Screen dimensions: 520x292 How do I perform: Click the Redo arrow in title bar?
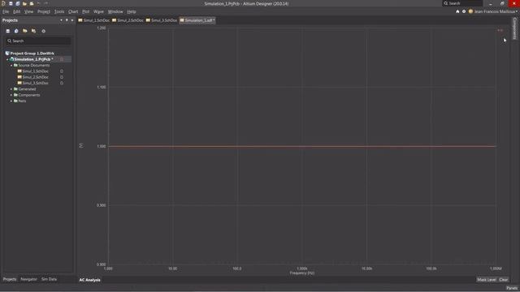pyautogui.click(x=45, y=3)
